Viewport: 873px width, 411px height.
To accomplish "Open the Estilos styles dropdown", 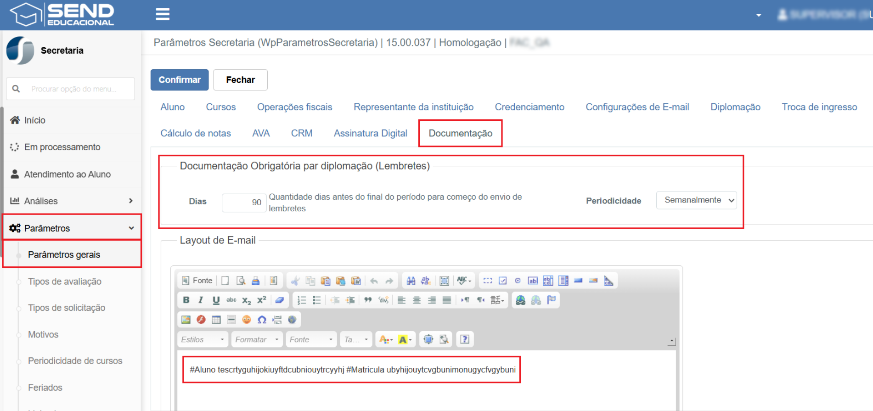I will tap(203, 339).
